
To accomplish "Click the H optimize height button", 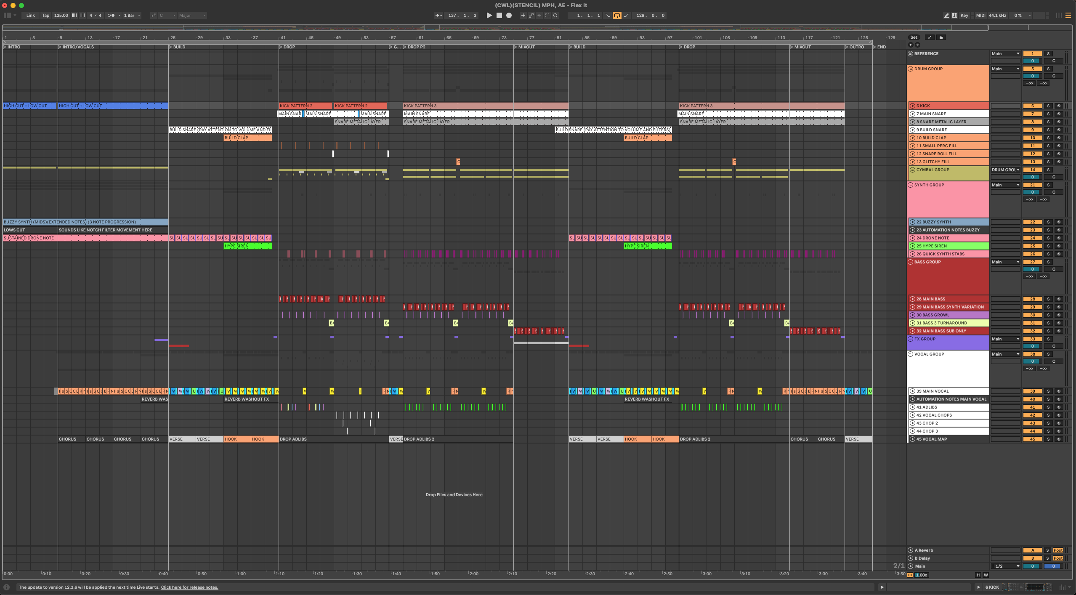I will pos(978,575).
